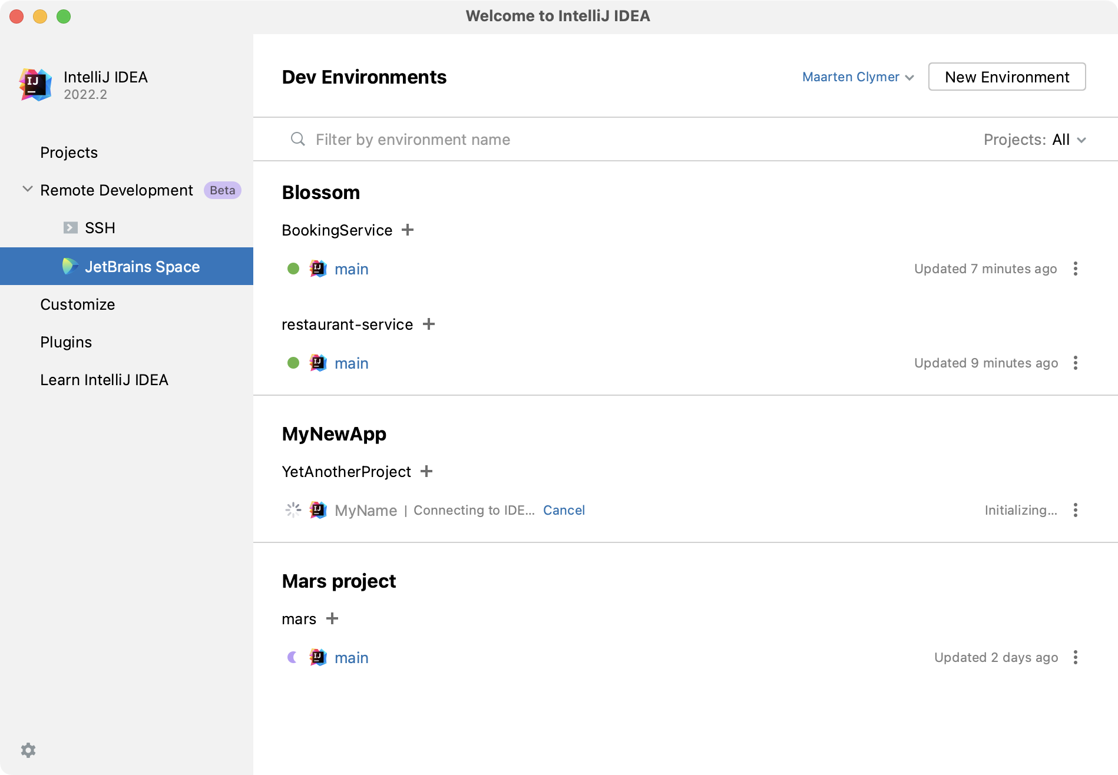1118x775 pixels.
Task: Click the 2022.2 version label
Action: [85, 95]
